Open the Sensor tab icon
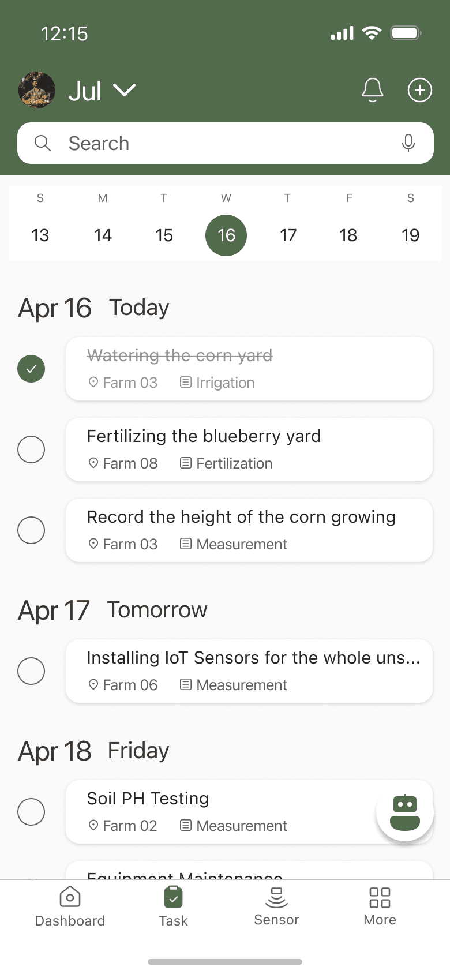This screenshot has height=974, width=450. [277, 897]
